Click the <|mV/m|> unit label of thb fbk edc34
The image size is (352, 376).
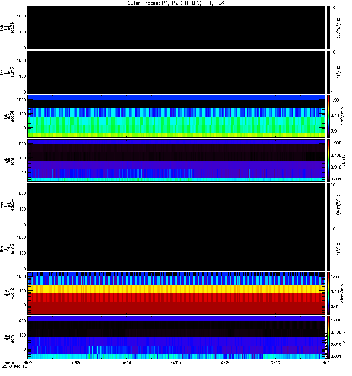(x=342, y=116)
